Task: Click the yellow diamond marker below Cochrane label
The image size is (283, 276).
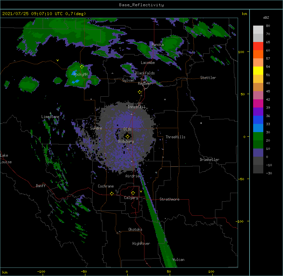Action: [112, 193]
